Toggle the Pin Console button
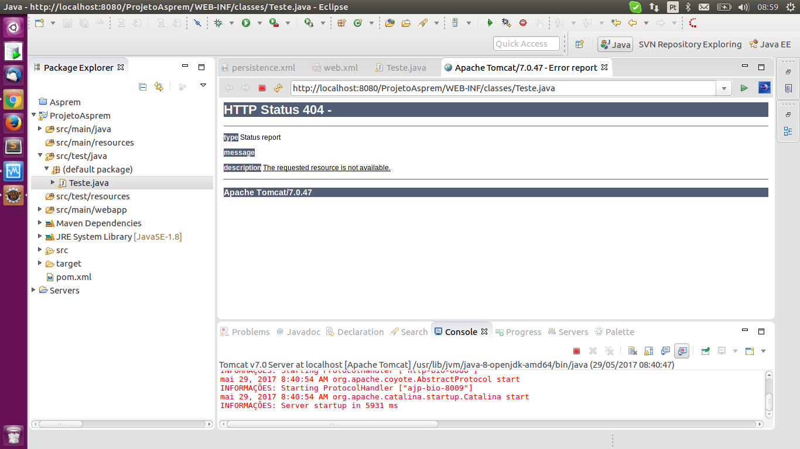 tap(706, 351)
